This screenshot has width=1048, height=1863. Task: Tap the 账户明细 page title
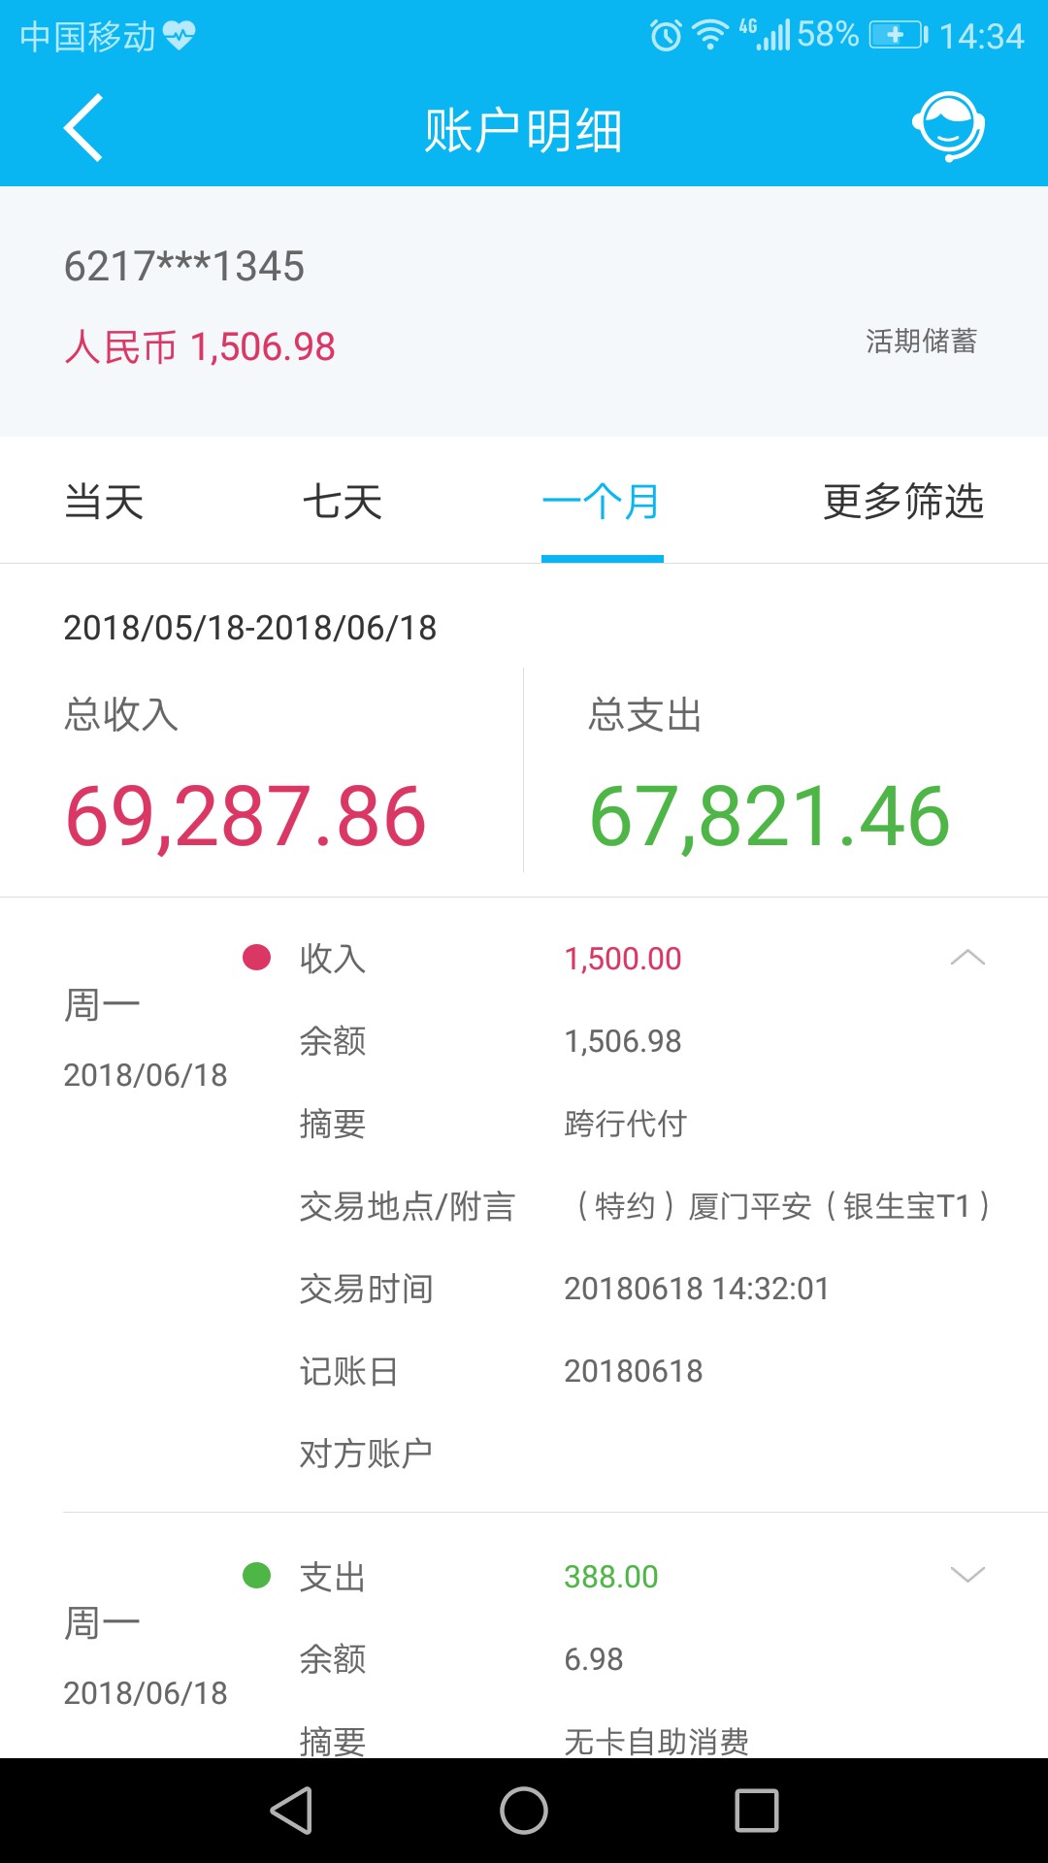point(524,130)
